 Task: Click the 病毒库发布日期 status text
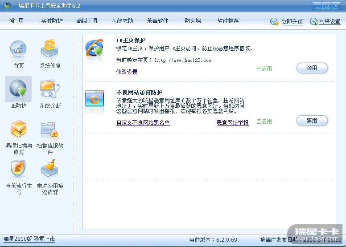[301, 240]
